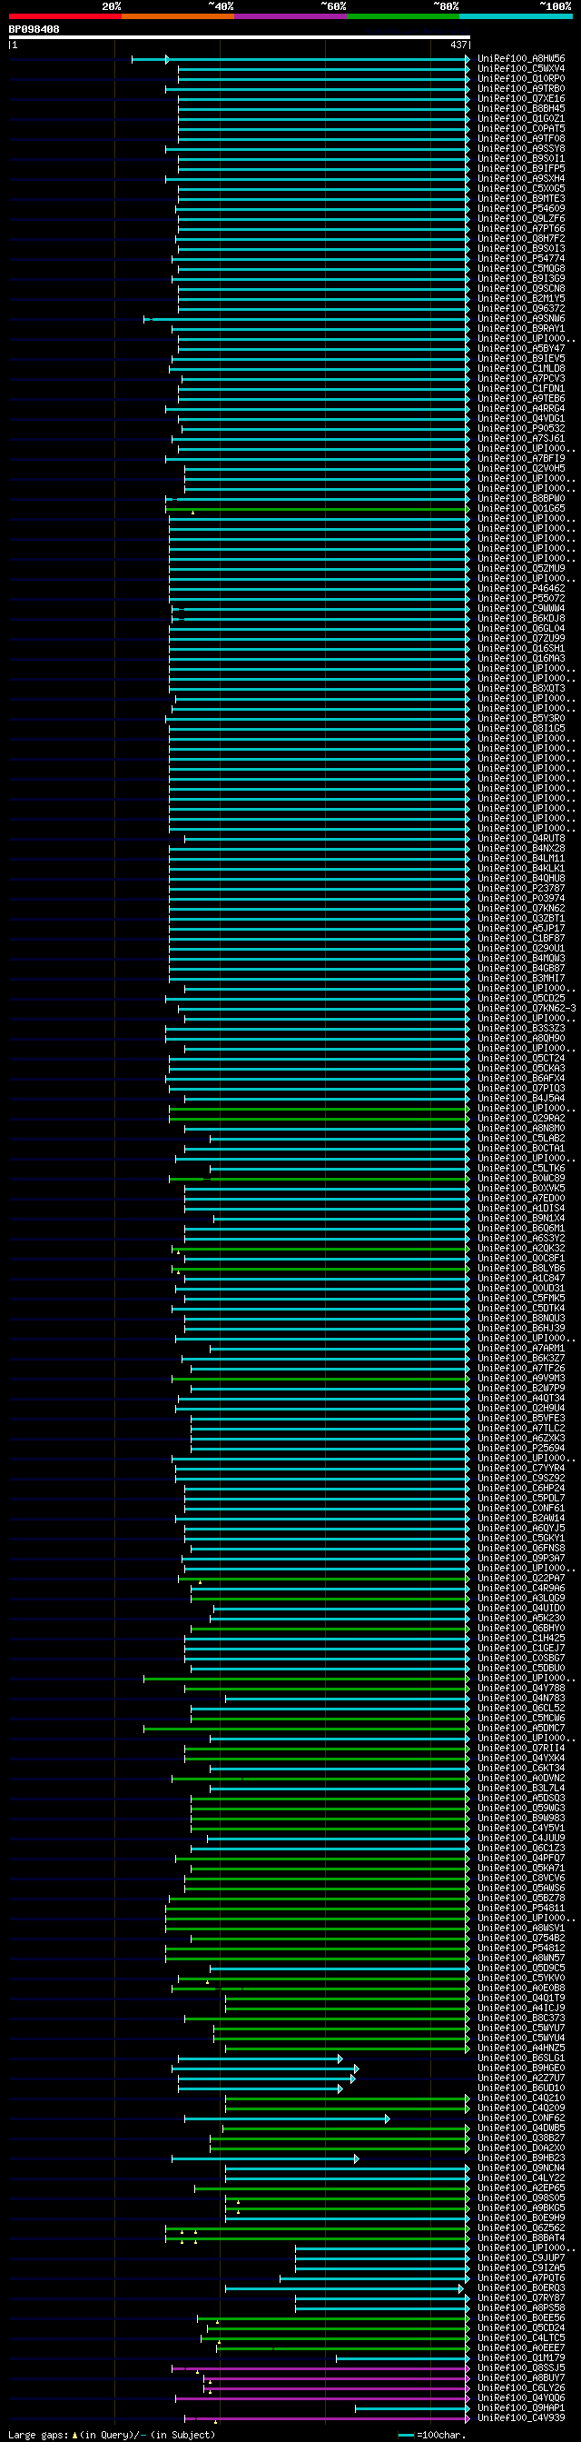Select the UniRef100_C5MQG8 label

tap(521, 268)
